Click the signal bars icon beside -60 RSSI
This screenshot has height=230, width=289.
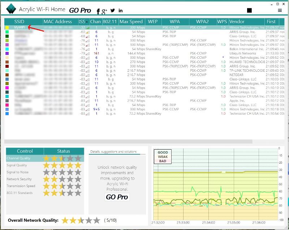[x=87, y=32]
